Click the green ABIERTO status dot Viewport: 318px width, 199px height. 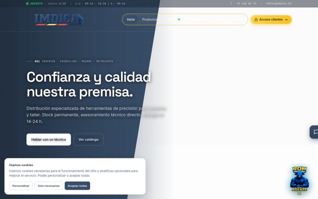pos(27,4)
